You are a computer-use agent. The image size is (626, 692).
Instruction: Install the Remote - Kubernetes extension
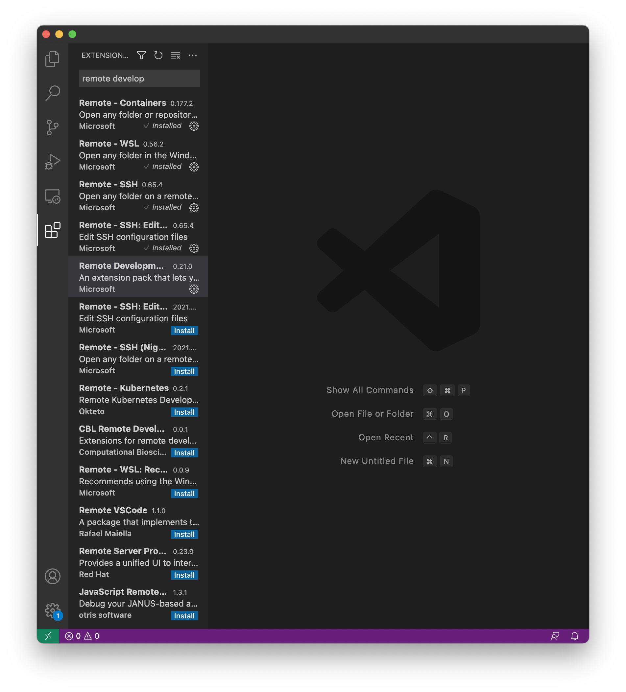click(184, 412)
